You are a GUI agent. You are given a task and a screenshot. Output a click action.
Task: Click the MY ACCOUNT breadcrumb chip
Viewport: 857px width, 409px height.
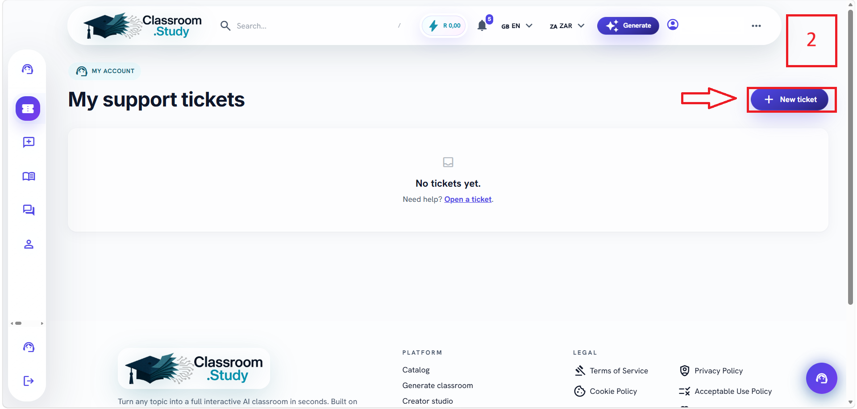pos(105,71)
